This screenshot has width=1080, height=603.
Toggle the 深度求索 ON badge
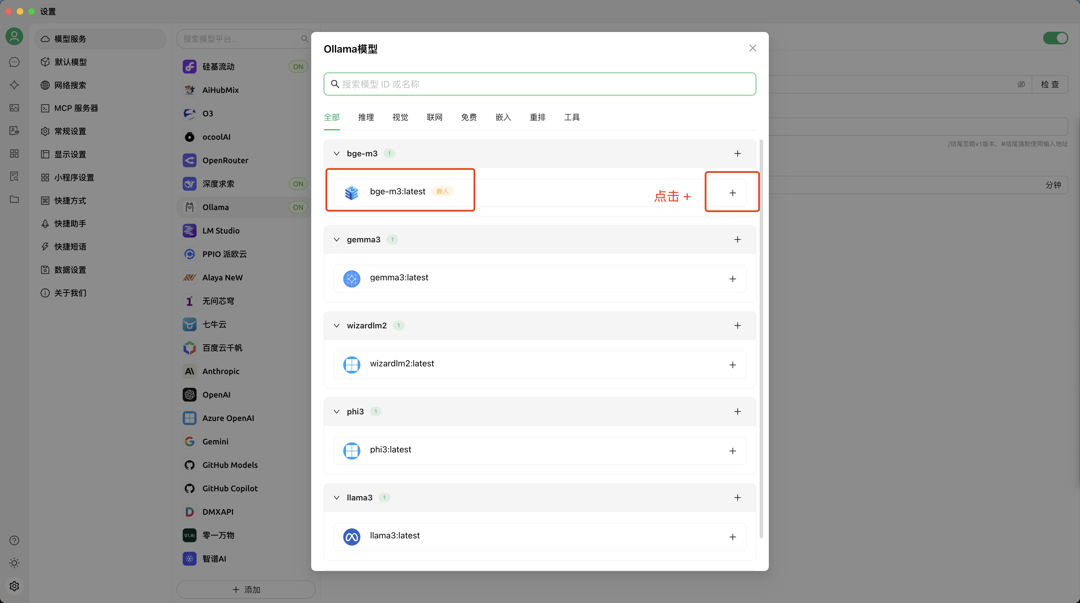pyautogui.click(x=298, y=184)
